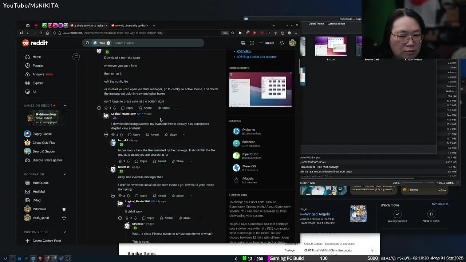The width and height of the screenshot is (466, 262).
Task: Open KDE Bug tracker and reporter link
Action: tap(256, 57)
